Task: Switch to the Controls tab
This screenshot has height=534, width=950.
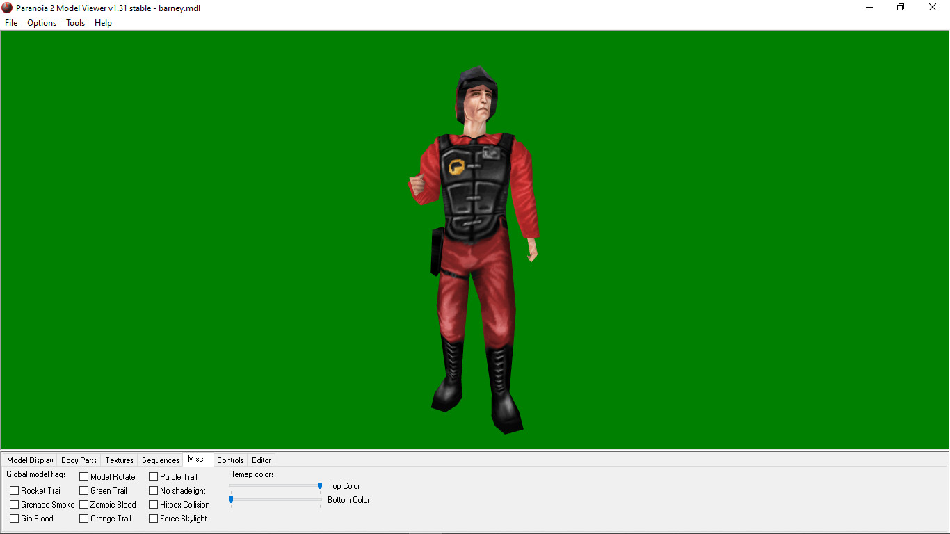Action: pyautogui.click(x=230, y=460)
